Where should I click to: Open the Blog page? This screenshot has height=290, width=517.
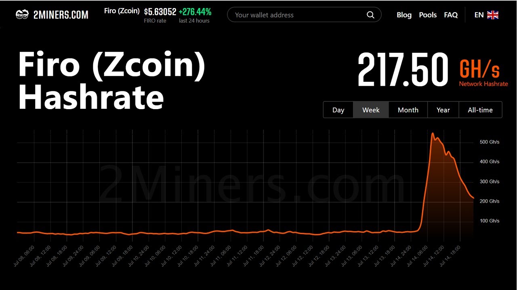point(404,15)
